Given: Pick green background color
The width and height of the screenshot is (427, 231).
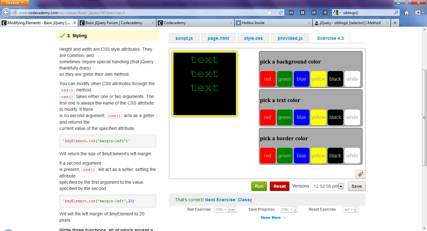Looking at the screenshot, I should tap(285, 79).
